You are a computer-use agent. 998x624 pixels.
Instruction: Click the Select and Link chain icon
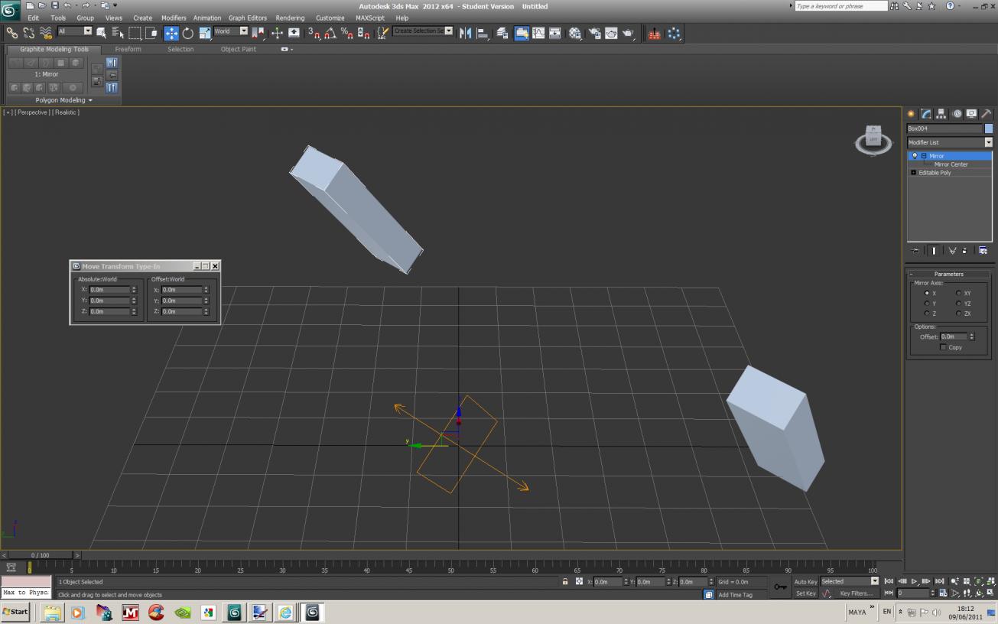click(x=12, y=33)
